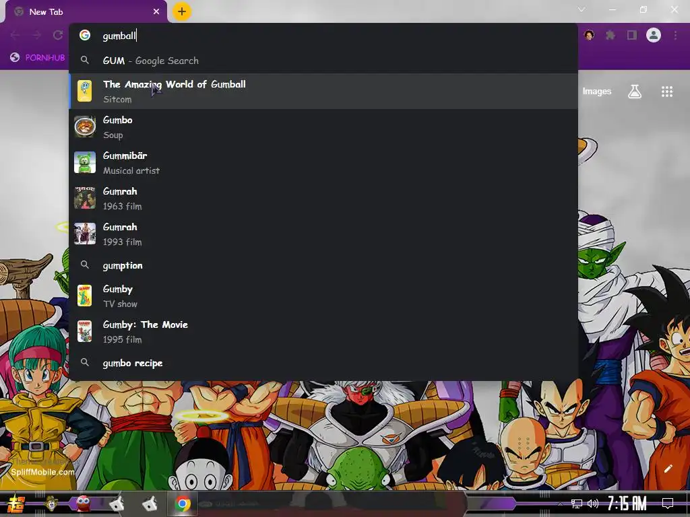
Task: Select the Gummibär Musical artist suggestion
Action: coord(323,163)
